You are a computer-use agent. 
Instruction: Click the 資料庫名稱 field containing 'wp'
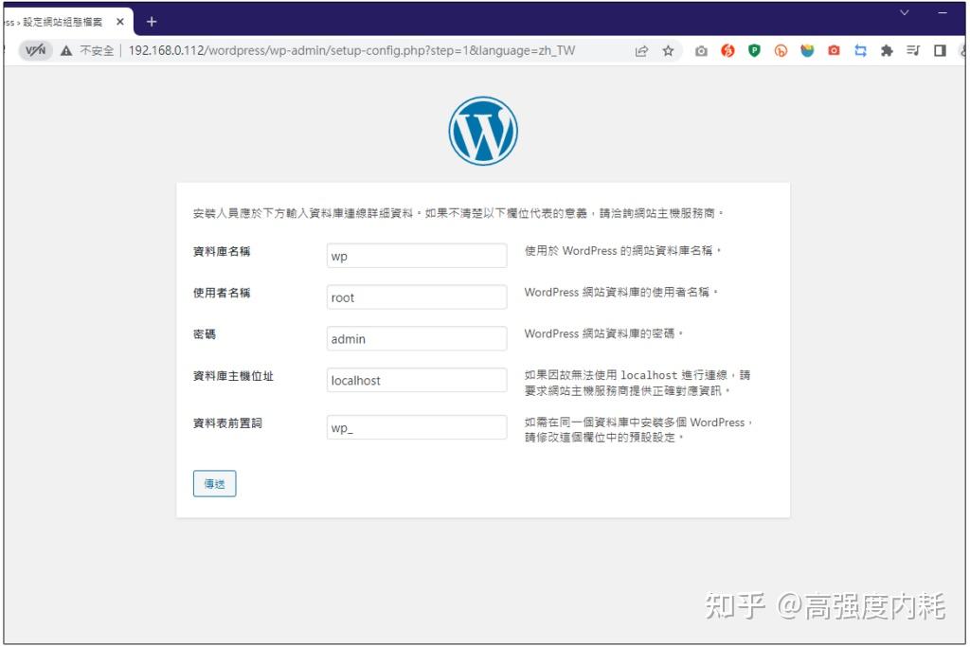coord(416,255)
